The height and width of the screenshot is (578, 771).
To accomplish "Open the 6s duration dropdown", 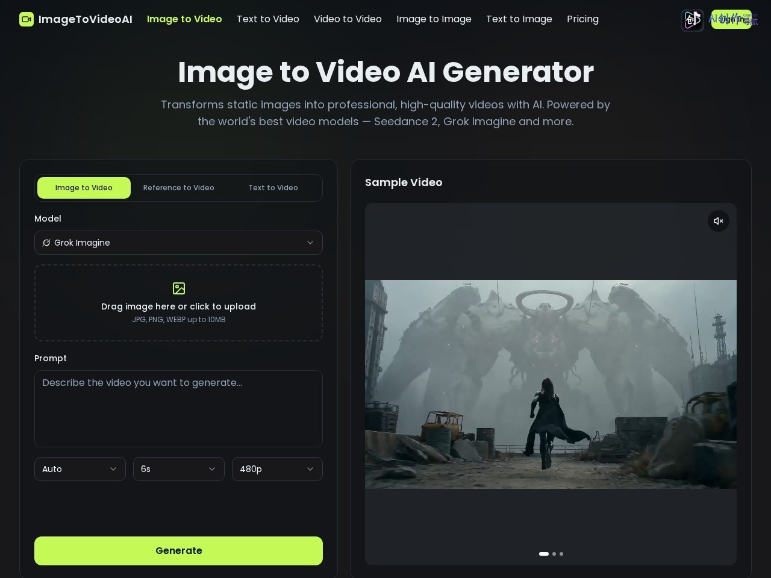I will (179, 469).
